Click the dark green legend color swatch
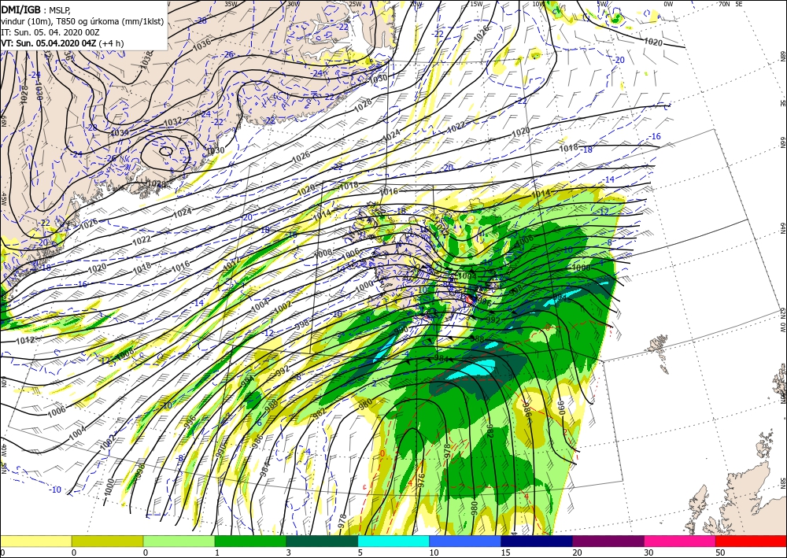Image resolution: width=787 pixels, height=558 pixels. (x=322, y=541)
